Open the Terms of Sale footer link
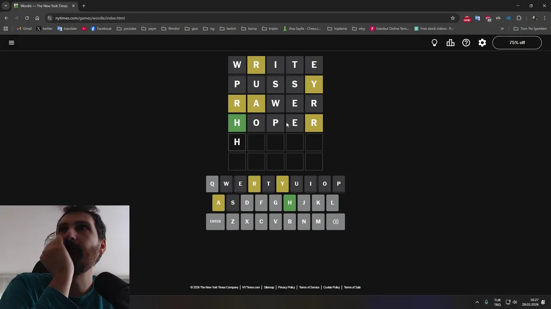The image size is (551, 309). [352, 287]
